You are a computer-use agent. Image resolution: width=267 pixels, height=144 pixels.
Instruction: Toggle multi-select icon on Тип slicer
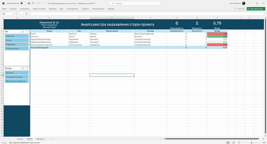click(23, 31)
